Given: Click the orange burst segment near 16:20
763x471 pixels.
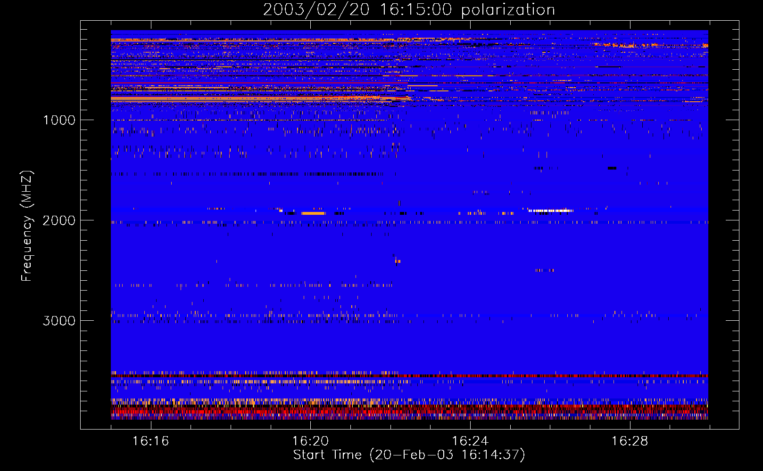Looking at the screenshot, I should [x=314, y=213].
